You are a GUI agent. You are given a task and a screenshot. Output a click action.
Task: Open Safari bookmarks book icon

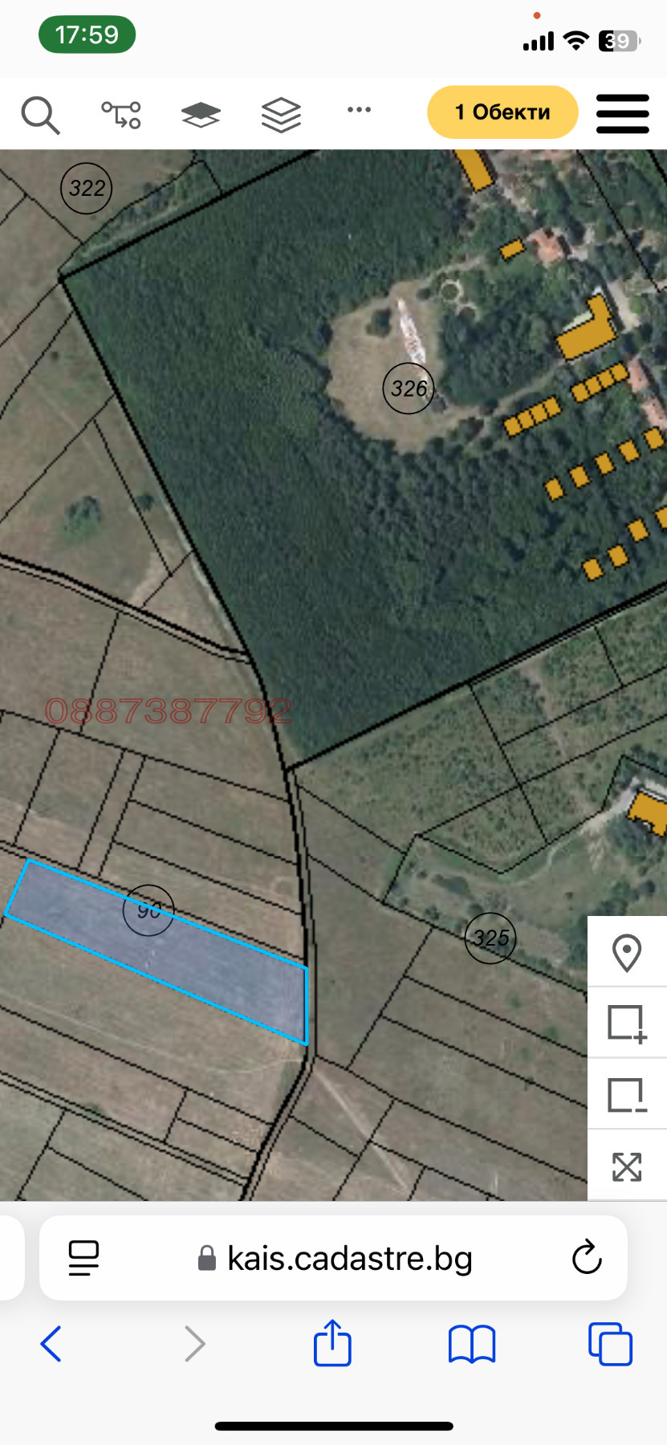point(472,1345)
